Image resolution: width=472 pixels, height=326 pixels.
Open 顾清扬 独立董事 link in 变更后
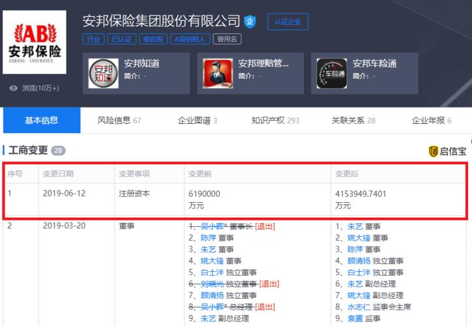(359, 261)
